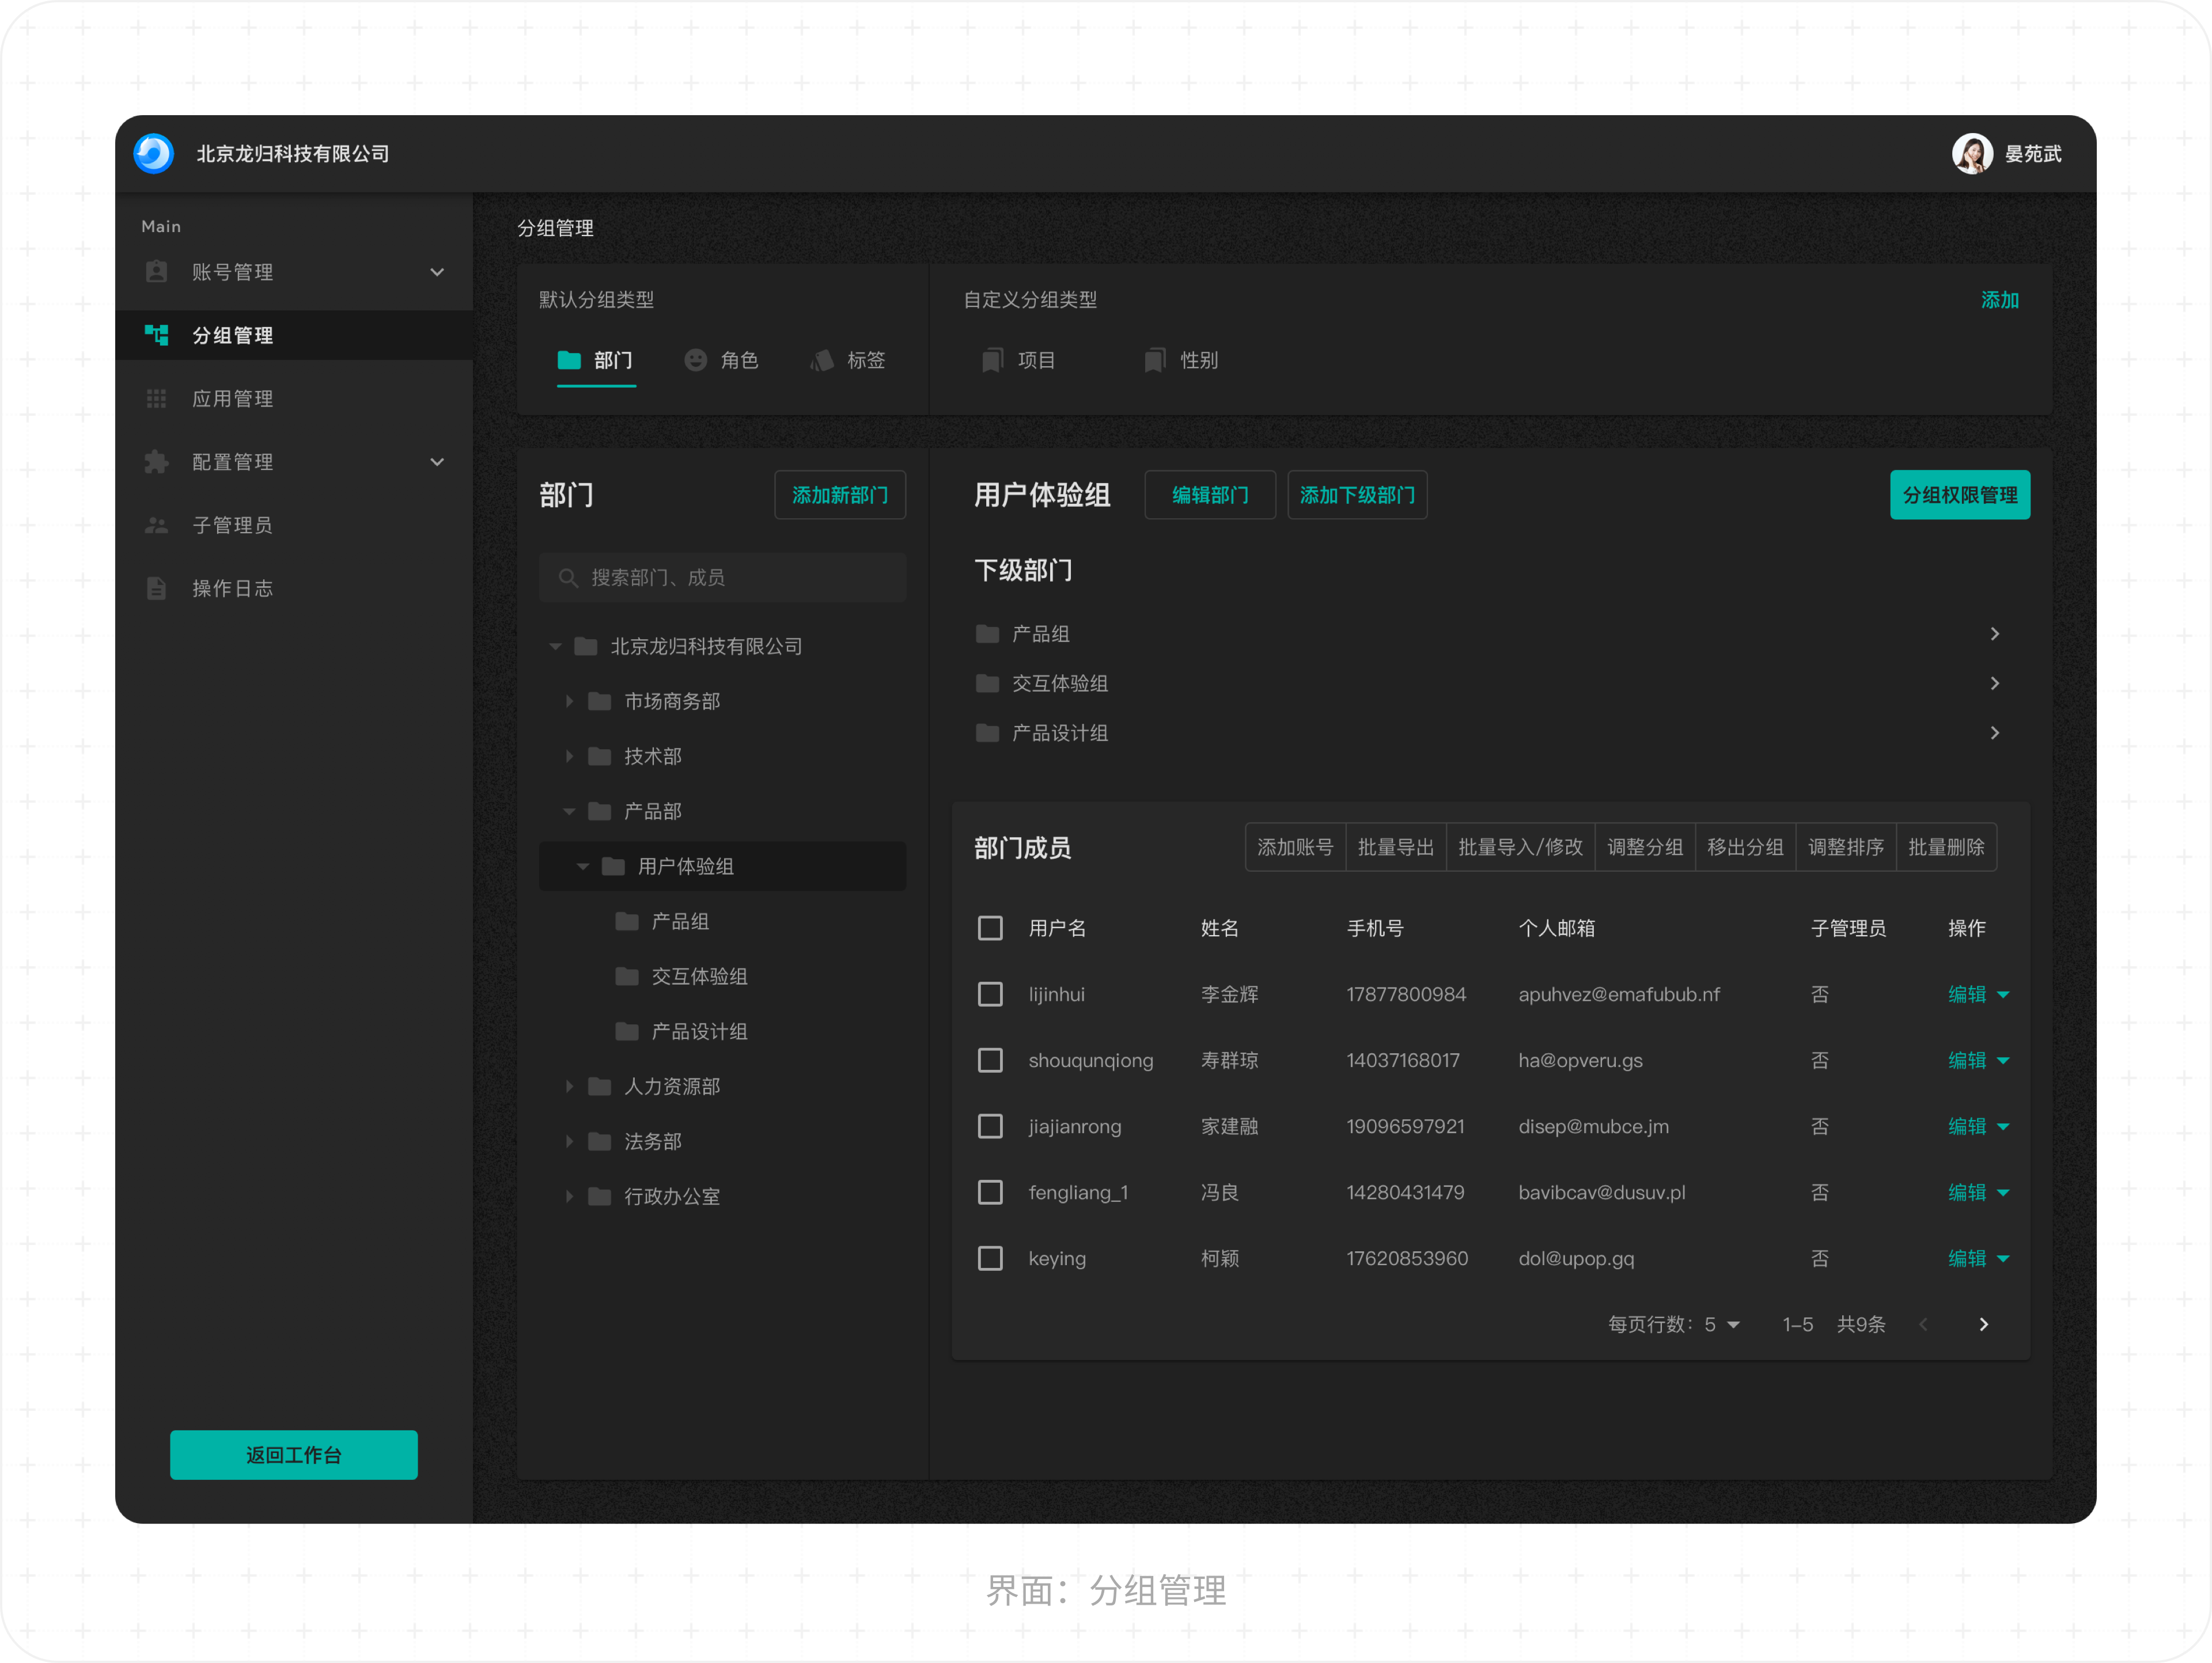This screenshot has width=2212, height=1663.
Task: Collapse the 用户体验组 tree node arrow
Action: [583, 867]
